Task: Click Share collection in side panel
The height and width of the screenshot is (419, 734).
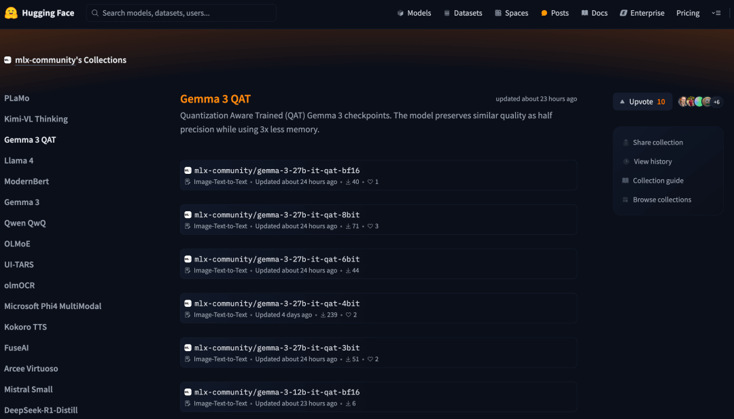Action: 657,143
